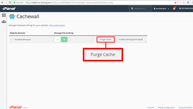The image size is (193, 109).
Task: Open the home grid icon in sidebar
Action: coord(4,15)
